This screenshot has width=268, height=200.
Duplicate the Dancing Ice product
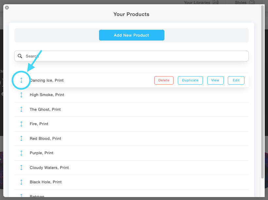(x=190, y=80)
